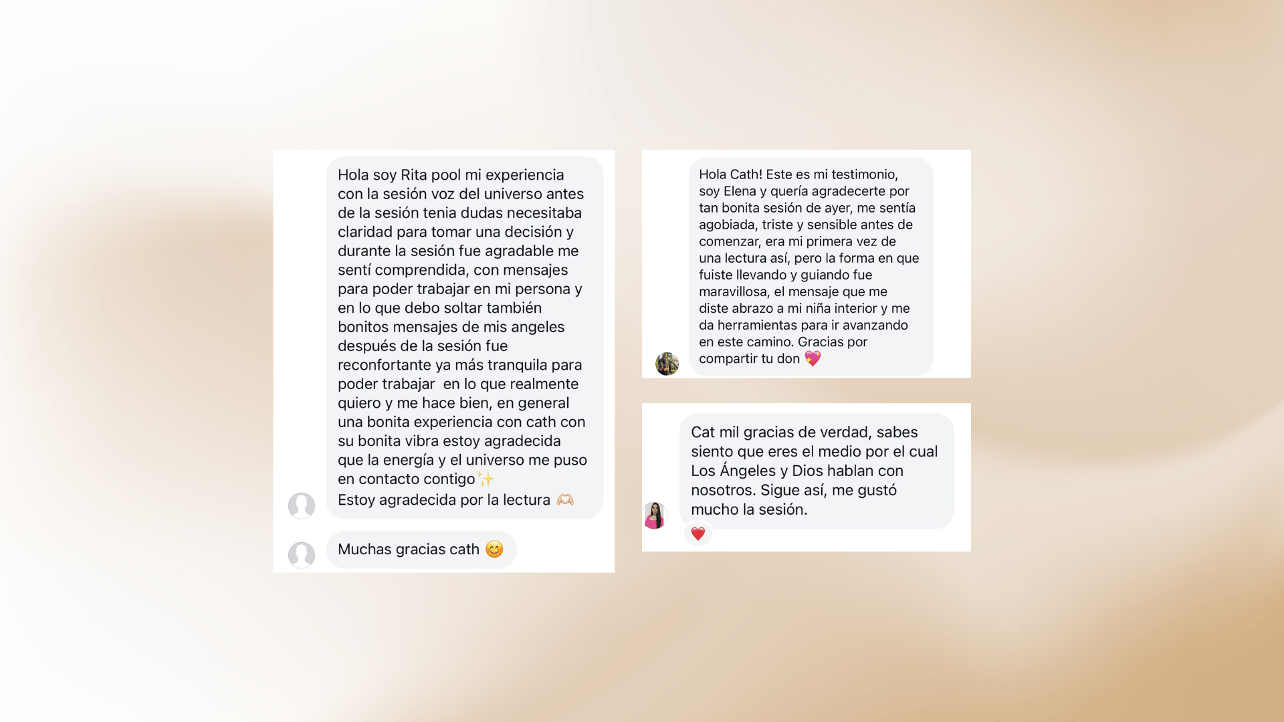Image resolution: width=1284 pixels, height=722 pixels.
Task: Select Elena's "Hola Cath!" testimonial bubble
Action: tap(811, 266)
